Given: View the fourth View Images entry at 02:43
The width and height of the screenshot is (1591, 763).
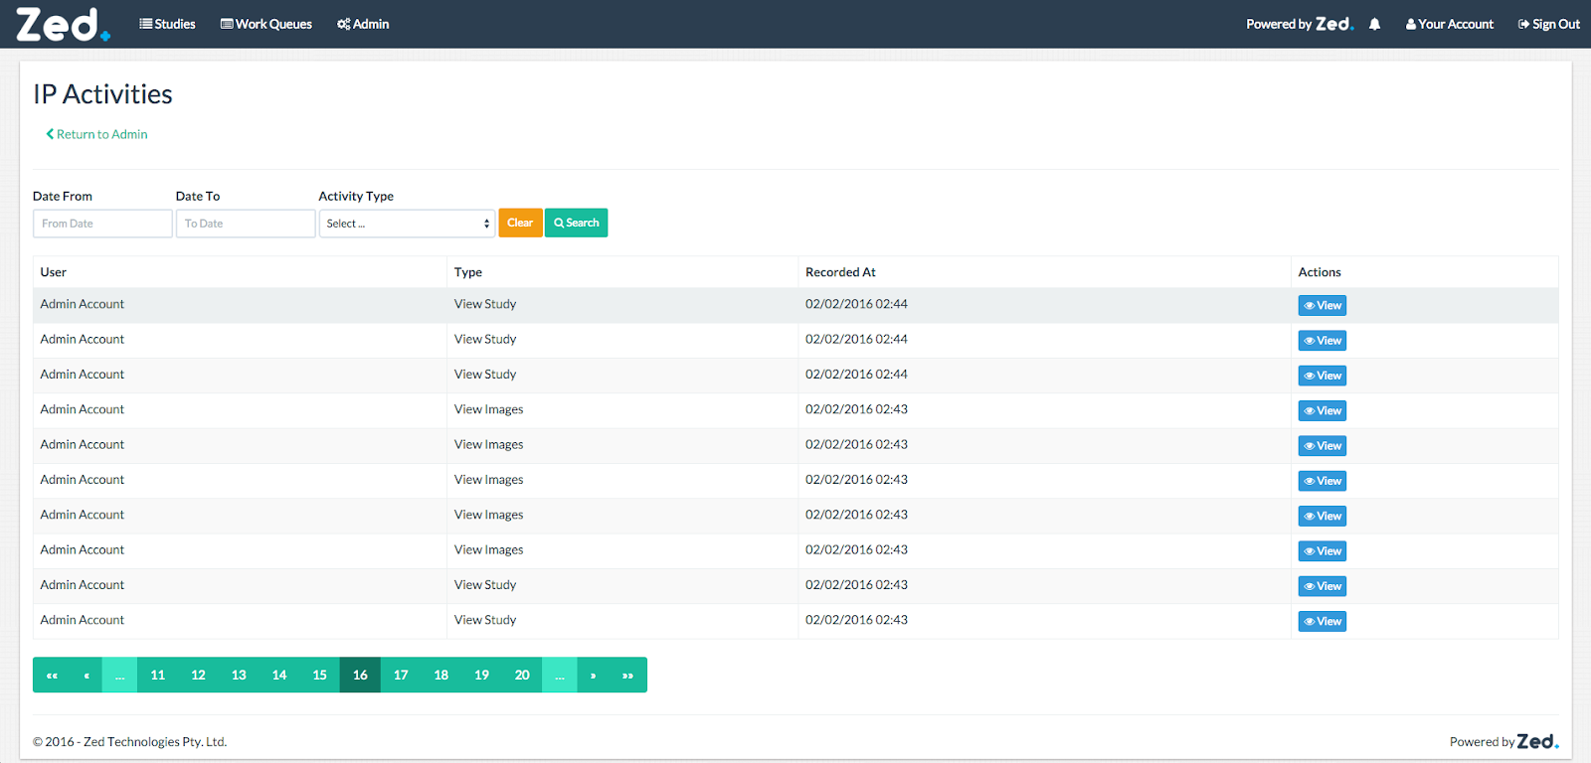Looking at the screenshot, I should pos(1322,516).
